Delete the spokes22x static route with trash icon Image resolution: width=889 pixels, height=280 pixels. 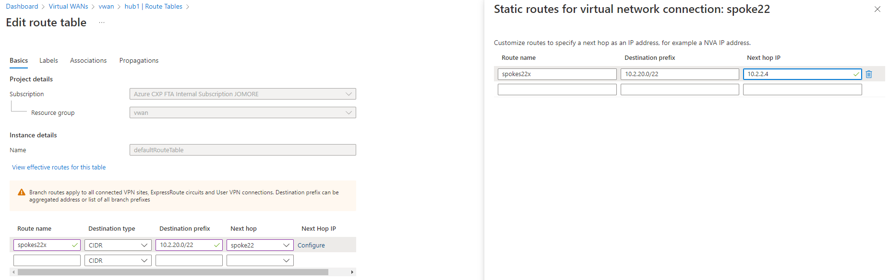(869, 74)
